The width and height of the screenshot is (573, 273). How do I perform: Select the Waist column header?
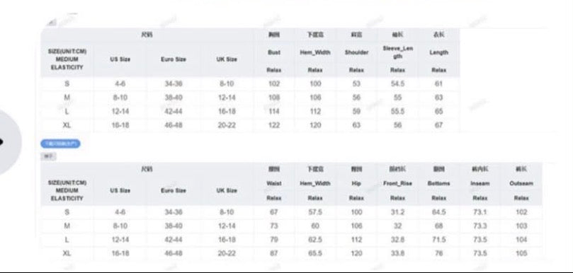point(274,184)
